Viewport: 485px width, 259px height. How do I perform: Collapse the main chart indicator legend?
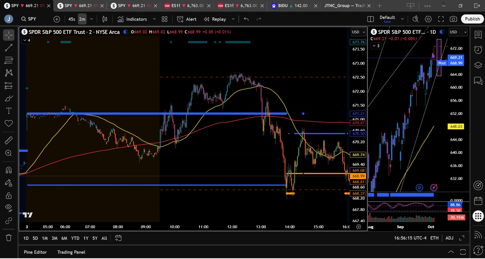pyautogui.click(x=27, y=40)
